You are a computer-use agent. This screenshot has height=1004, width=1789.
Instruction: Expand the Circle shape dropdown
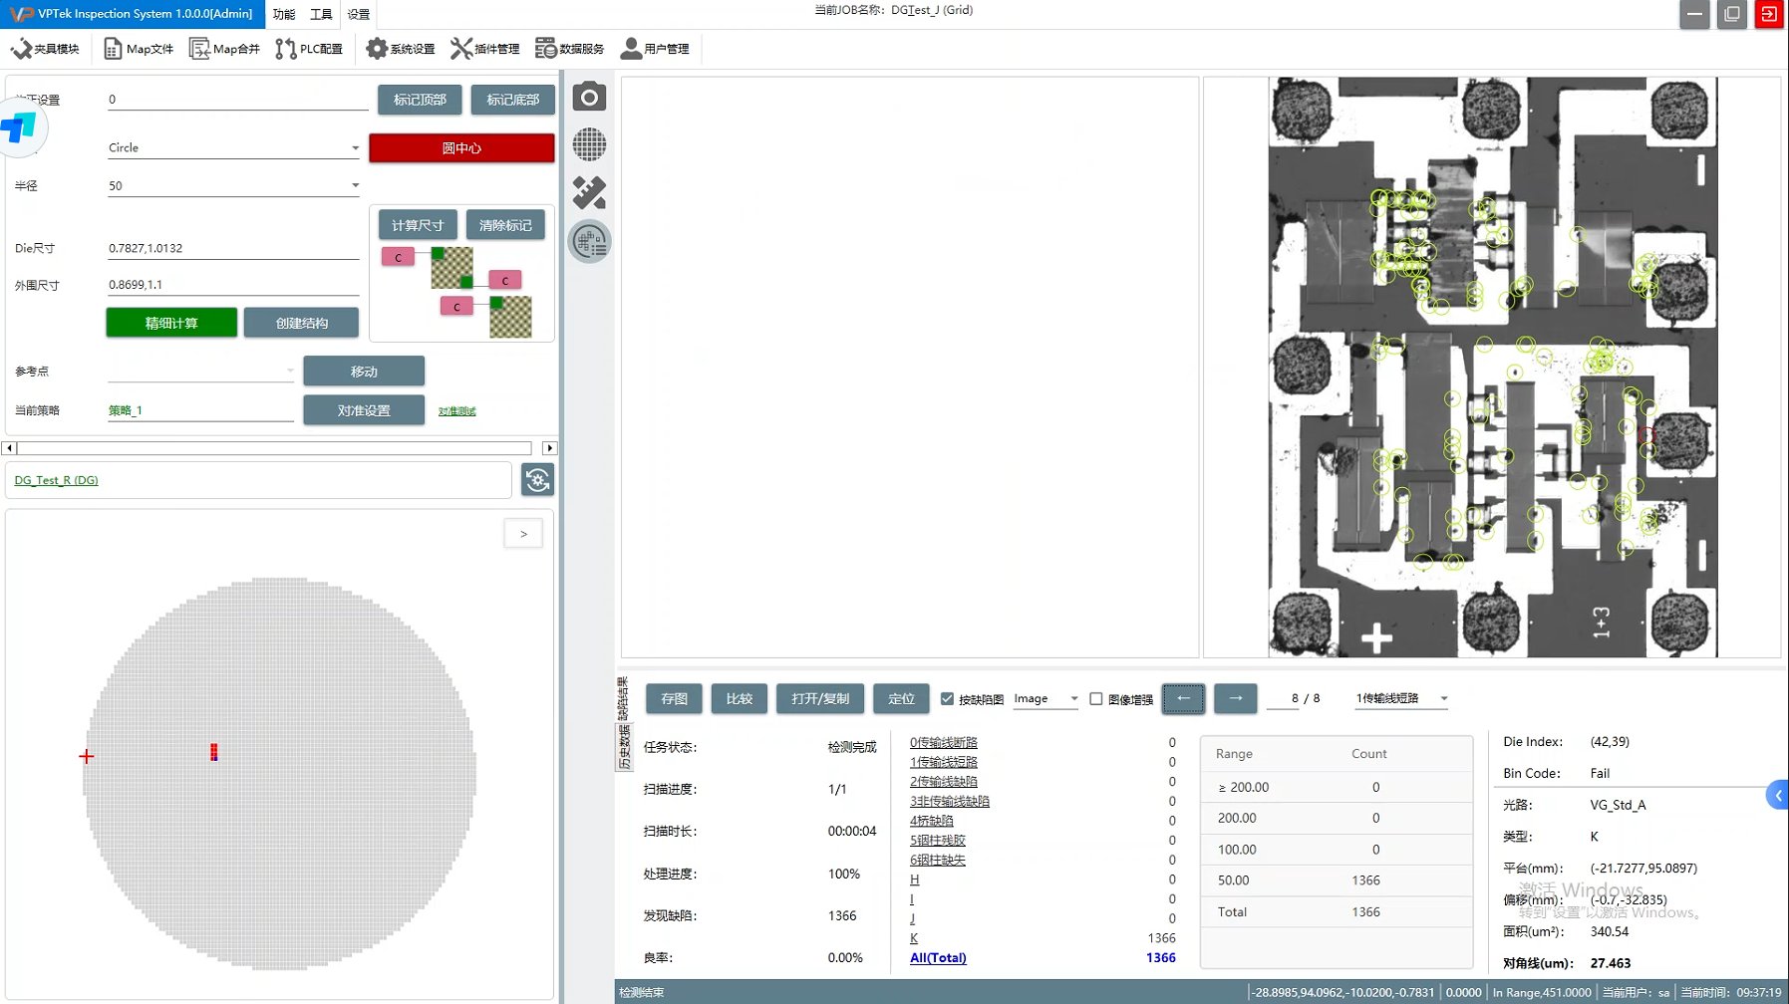click(355, 148)
